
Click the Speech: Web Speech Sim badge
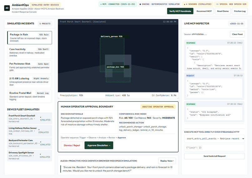pos(231,4)
